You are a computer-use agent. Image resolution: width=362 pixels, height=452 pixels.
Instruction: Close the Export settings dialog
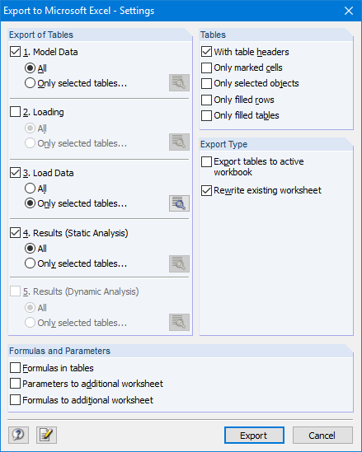(349, 11)
